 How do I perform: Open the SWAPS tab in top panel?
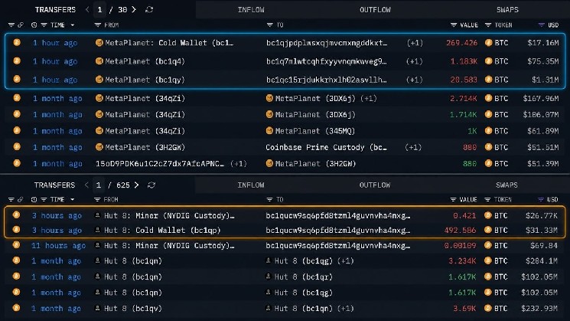pos(507,10)
